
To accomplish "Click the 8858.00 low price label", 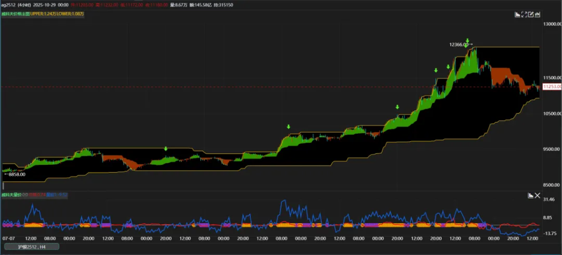I will pyautogui.click(x=15, y=174).
